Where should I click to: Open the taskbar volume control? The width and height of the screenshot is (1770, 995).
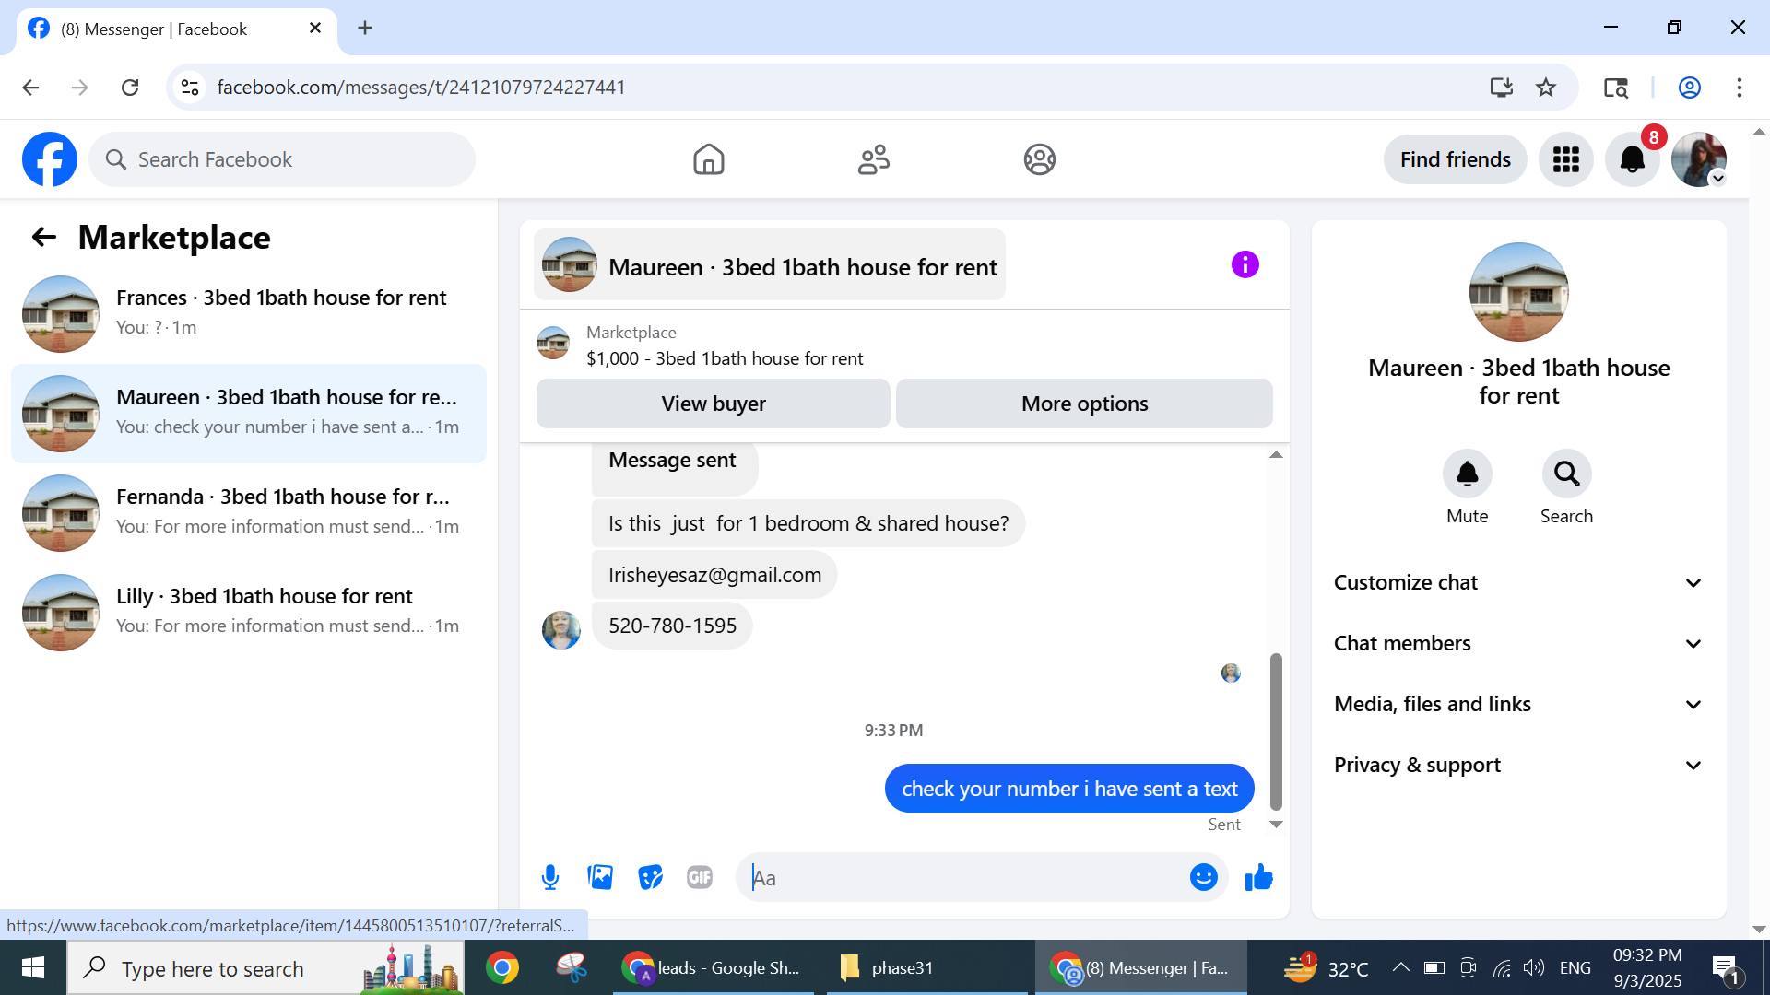pyautogui.click(x=1534, y=967)
